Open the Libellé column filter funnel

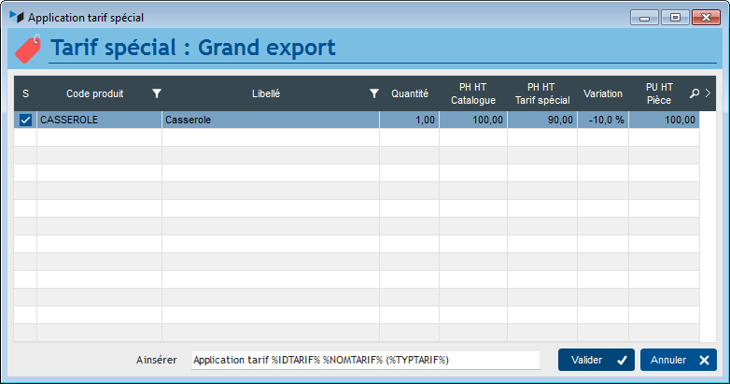tap(373, 93)
